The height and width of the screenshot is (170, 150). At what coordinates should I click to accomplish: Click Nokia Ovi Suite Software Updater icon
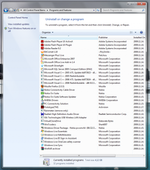point(42,97)
